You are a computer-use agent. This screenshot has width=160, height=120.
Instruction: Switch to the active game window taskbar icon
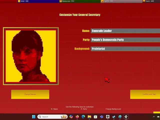tap(126, 116)
